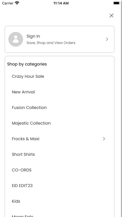Open Crazy Hour Sale category
This screenshot has height=217, width=122.
pos(28,76)
